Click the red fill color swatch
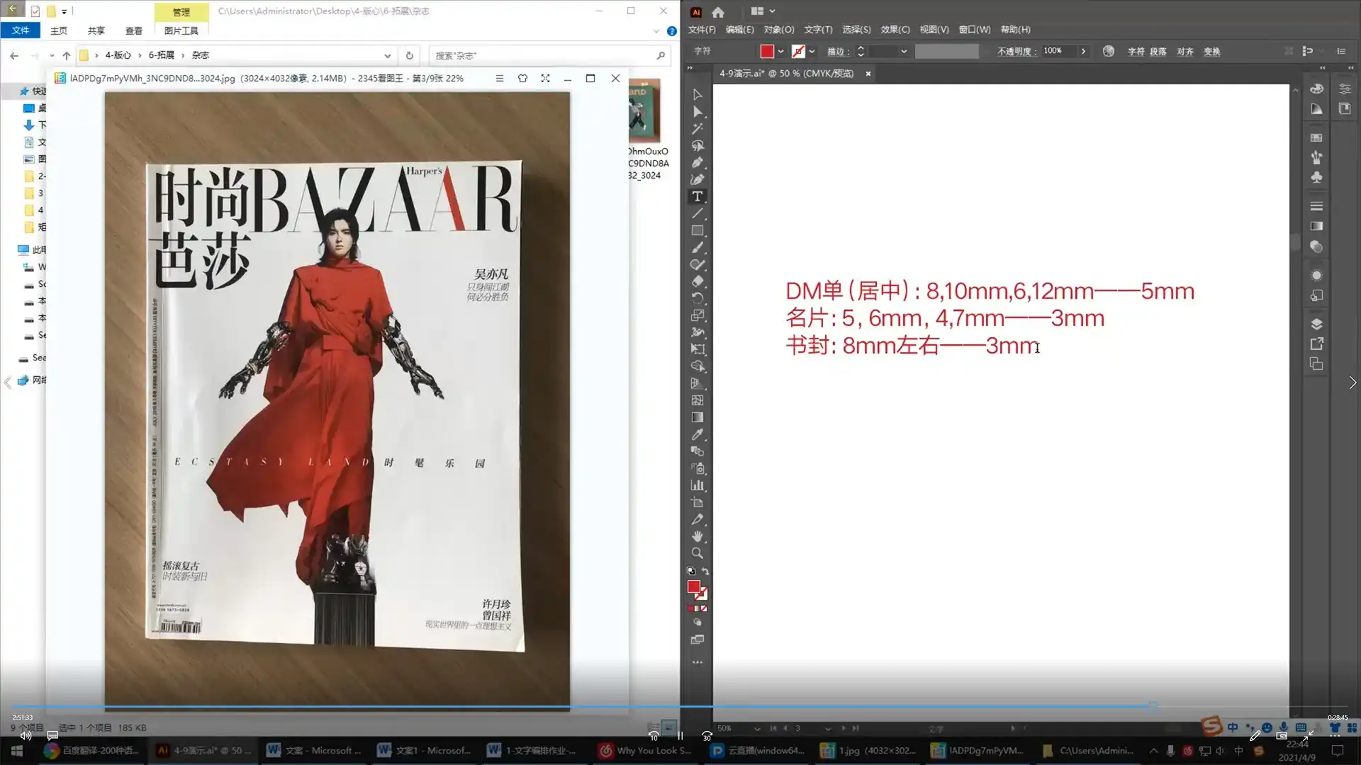This screenshot has height=765, width=1361. [x=767, y=51]
